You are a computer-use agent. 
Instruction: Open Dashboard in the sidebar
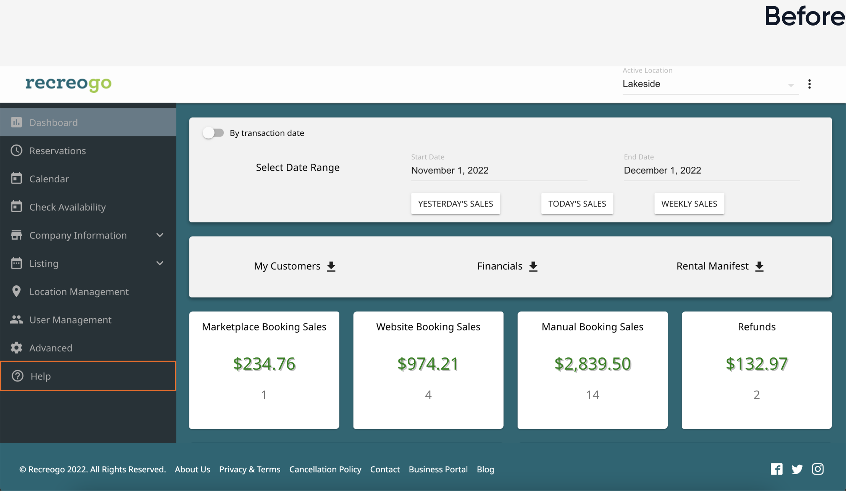[x=88, y=122]
